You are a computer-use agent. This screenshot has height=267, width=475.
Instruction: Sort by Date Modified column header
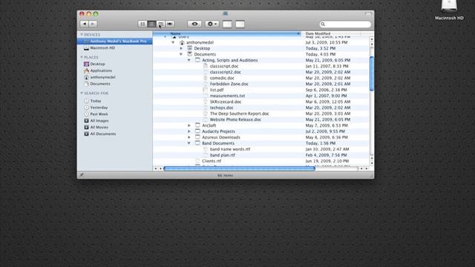coord(331,33)
